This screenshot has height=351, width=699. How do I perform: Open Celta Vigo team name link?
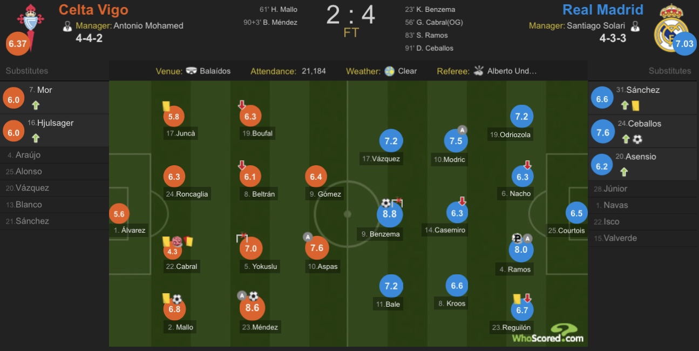(x=93, y=10)
